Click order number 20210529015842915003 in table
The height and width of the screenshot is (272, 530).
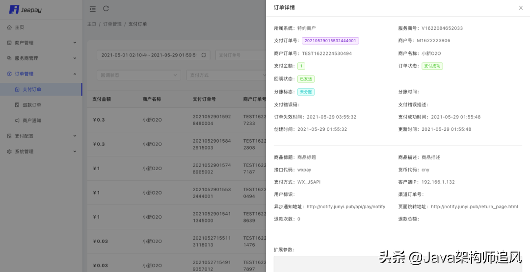212,144
